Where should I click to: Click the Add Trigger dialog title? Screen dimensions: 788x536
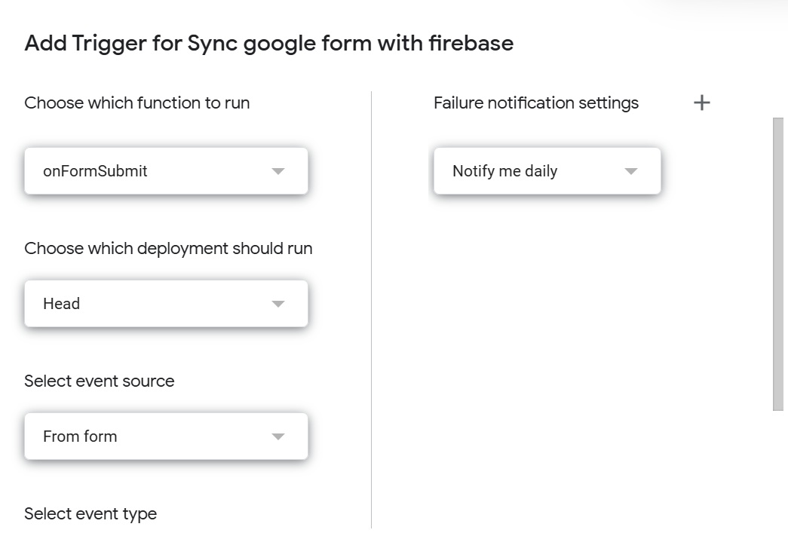268,43
